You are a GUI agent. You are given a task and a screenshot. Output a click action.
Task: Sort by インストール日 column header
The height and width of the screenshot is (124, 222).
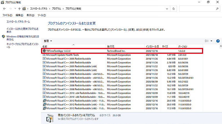(x=153, y=46)
